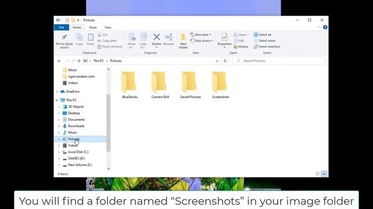Click the Paste ribbon icon
The height and width of the screenshot is (209, 373).
tap(90, 37)
